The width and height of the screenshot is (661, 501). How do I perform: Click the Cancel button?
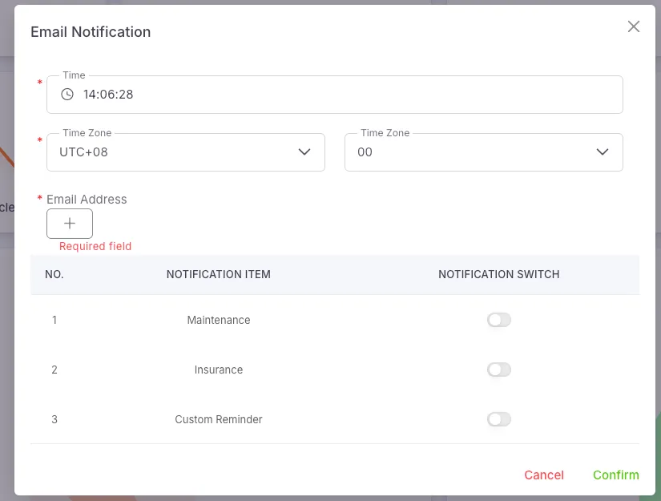544,475
